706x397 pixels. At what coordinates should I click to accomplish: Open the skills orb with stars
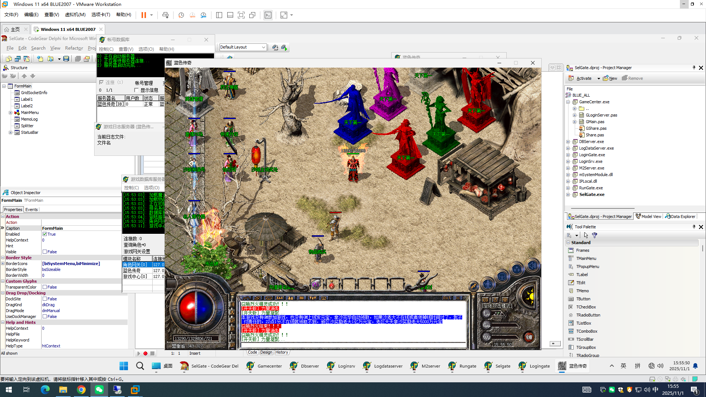click(517, 270)
